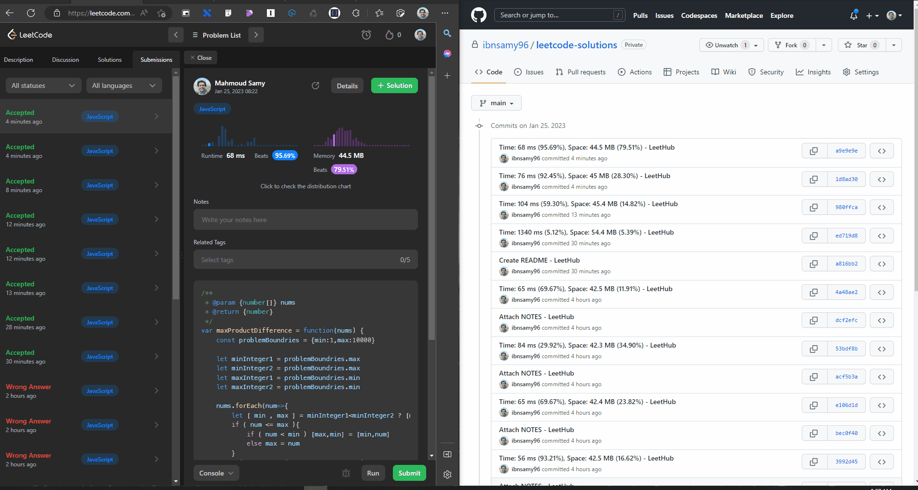This screenshot has height=490, width=918.
Task: Switch to the Discussion tab
Action: click(x=66, y=60)
